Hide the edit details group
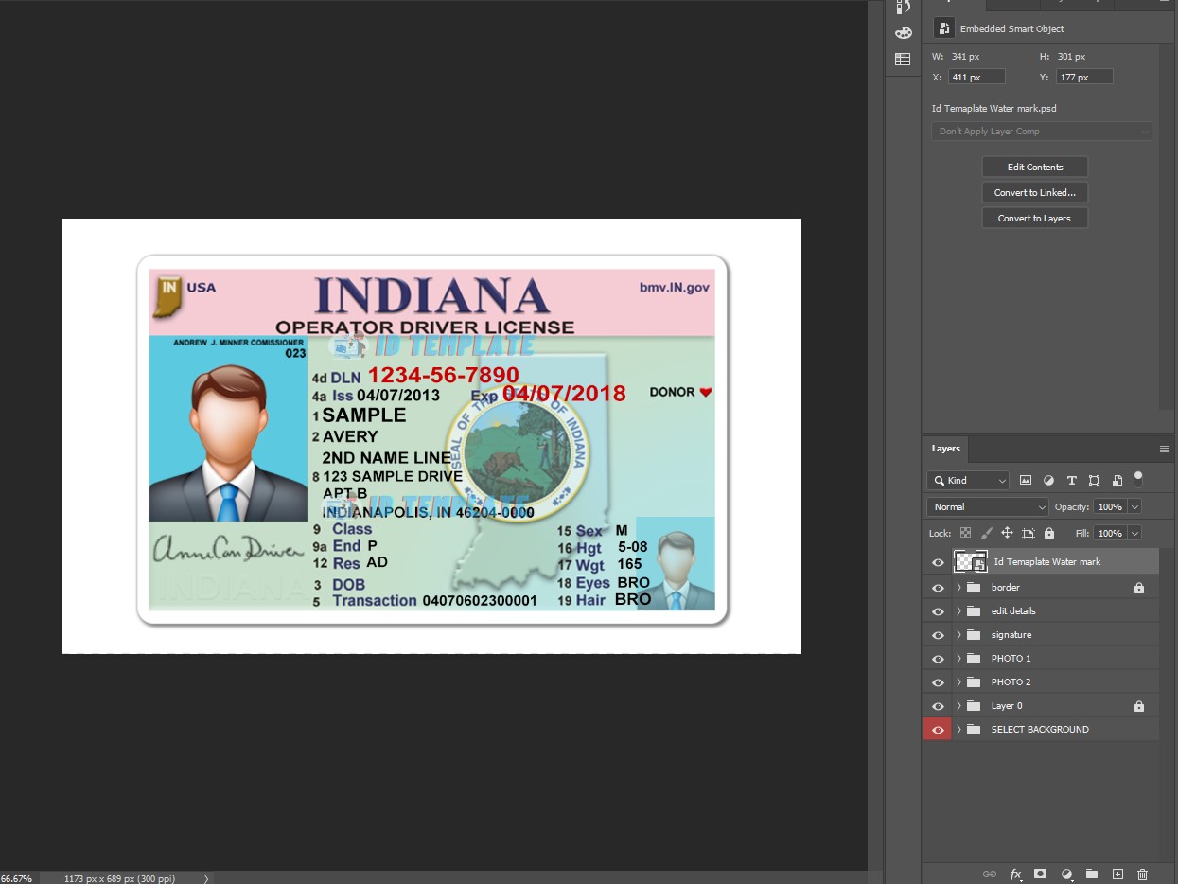The width and height of the screenshot is (1178, 884). pos(938,611)
